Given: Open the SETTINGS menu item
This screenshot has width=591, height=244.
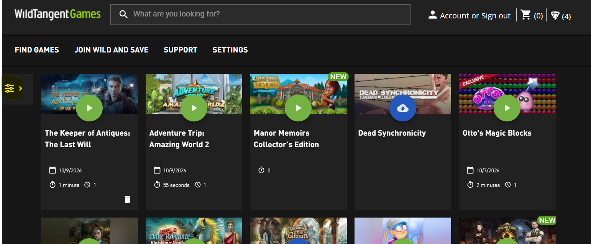Looking at the screenshot, I should click(230, 50).
